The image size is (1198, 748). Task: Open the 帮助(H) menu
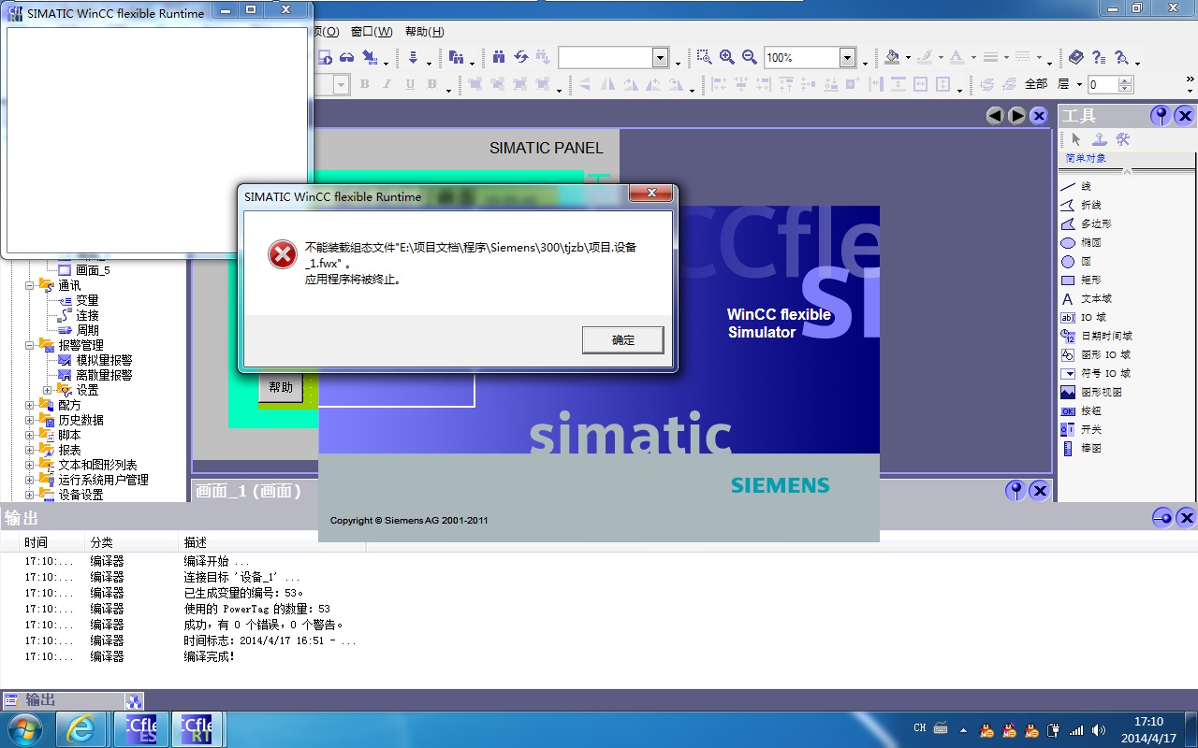(x=424, y=32)
